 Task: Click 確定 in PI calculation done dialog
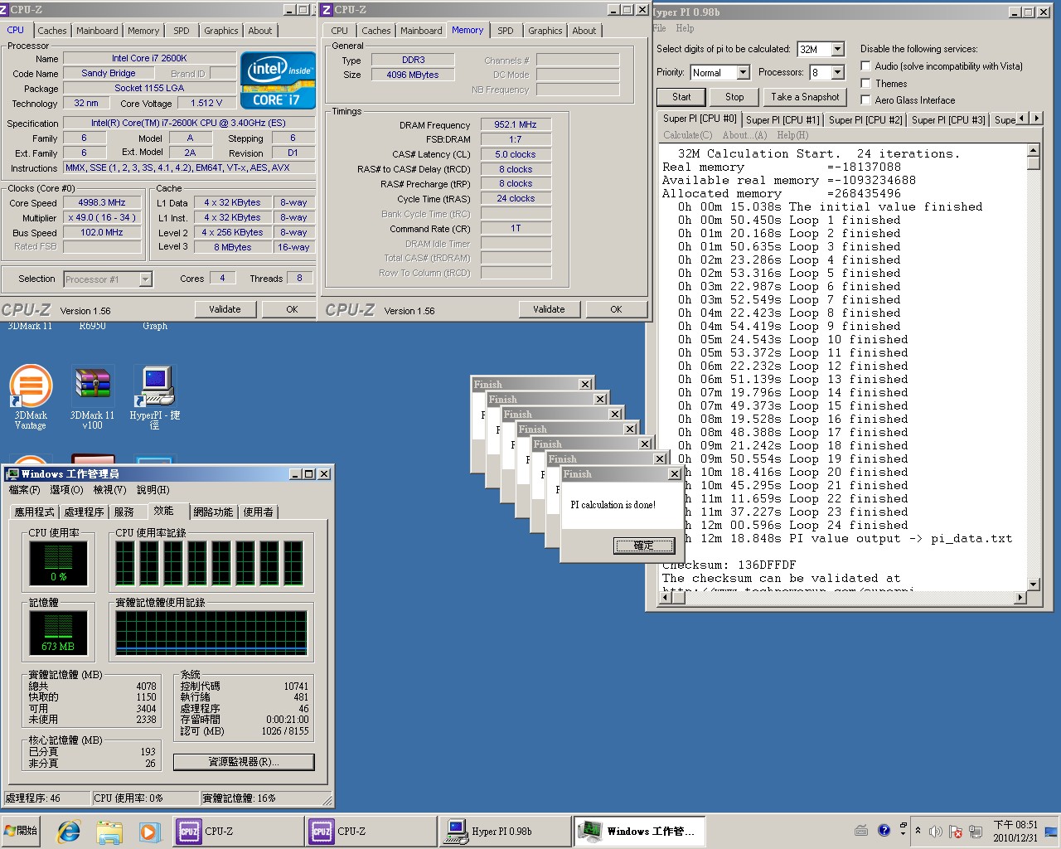coord(643,546)
